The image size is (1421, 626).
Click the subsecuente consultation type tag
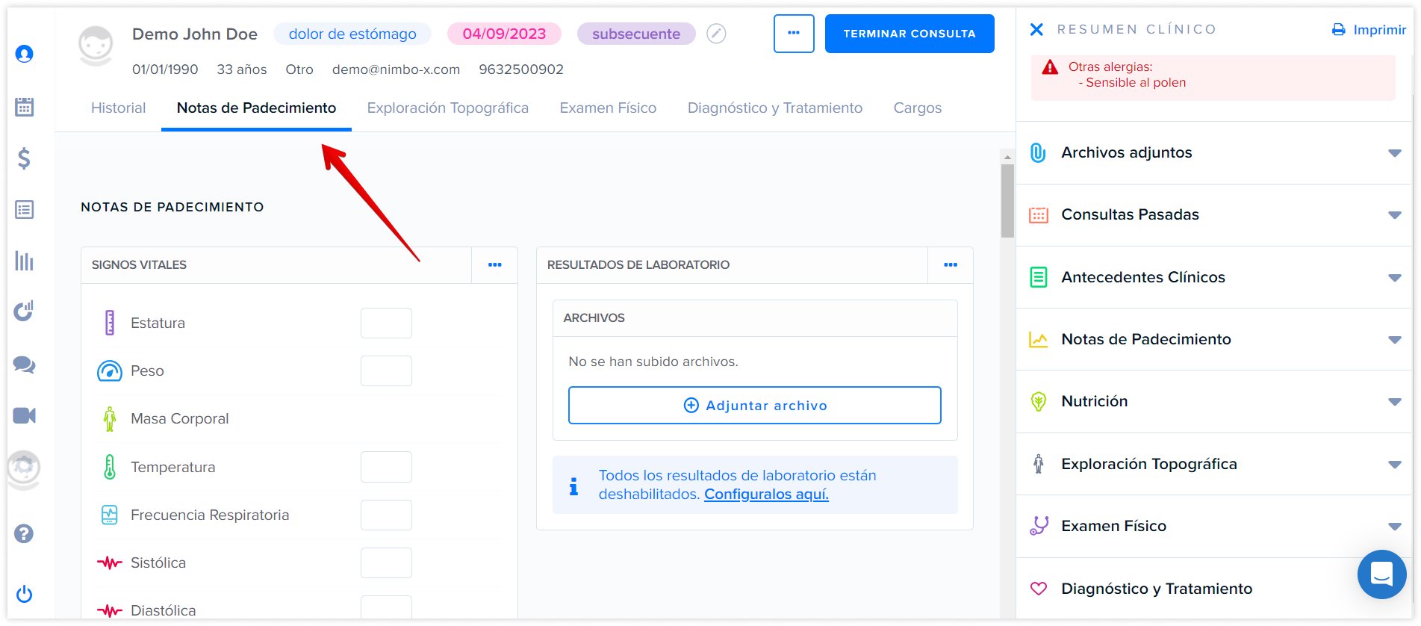[636, 34]
